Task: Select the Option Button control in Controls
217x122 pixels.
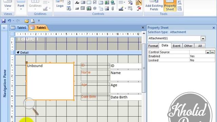Action: (x=95, y=8)
